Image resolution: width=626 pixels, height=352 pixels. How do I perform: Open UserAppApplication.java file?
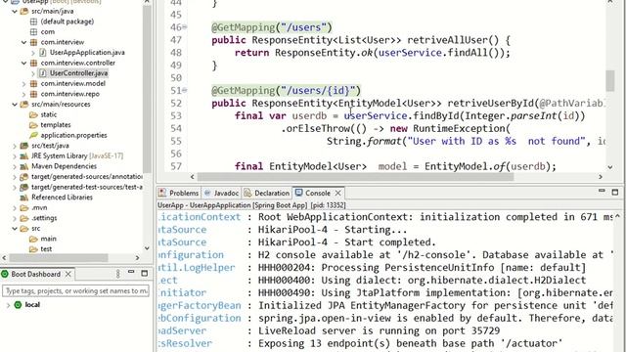(87, 53)
